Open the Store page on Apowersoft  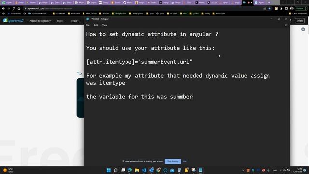pos(60,21)
